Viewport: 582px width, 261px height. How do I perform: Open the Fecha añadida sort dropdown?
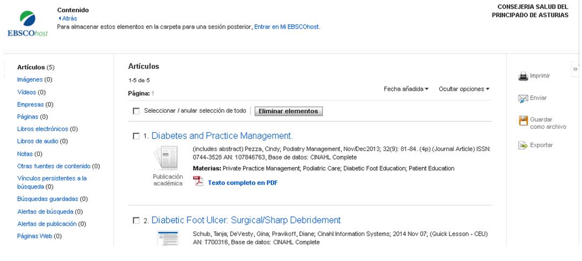(x=406, y=89)
